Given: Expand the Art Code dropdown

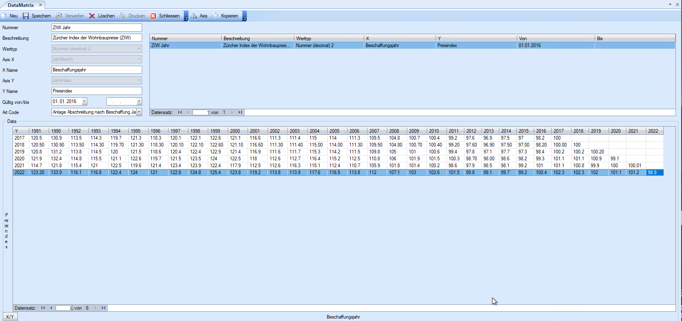Looking at the screenshot, I should pyautogui.click(x=139, y=112).
